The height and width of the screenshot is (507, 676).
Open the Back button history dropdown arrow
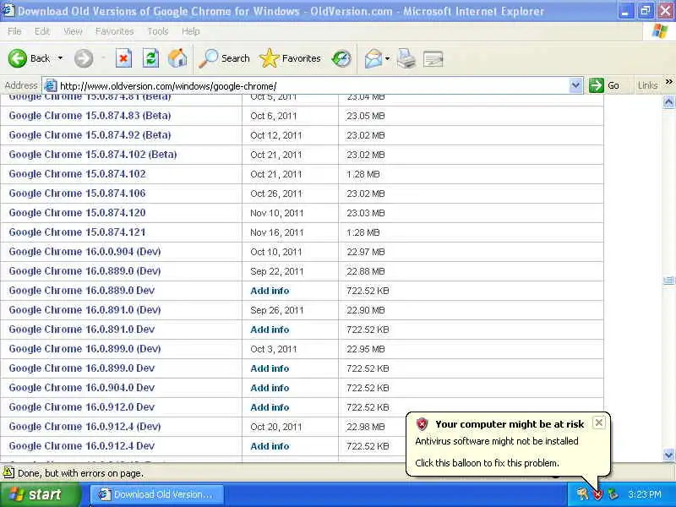pos(60,58)
